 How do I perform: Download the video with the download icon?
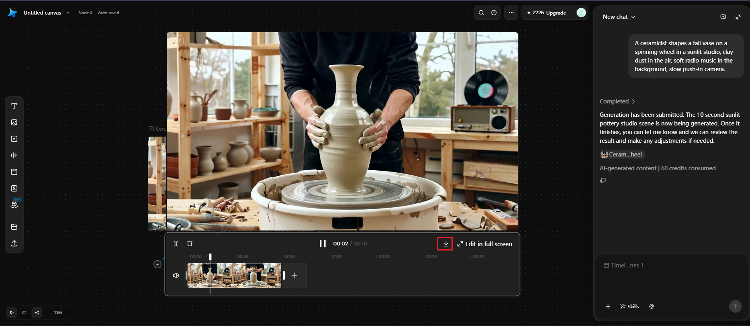click(446, 244)
